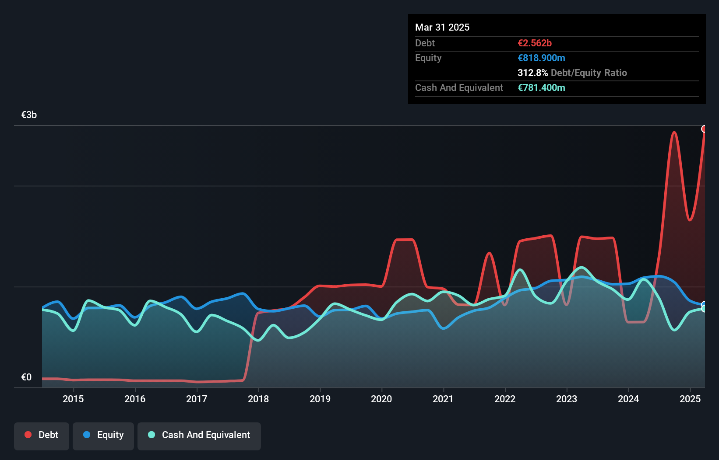
Task: Click the 2019 x-axis label
Action: pyautogui.click(x=320, y=399)
